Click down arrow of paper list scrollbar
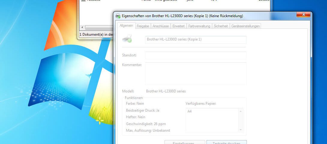The height and width of the screenshot is (144, 327). click(x=241, y=130)
